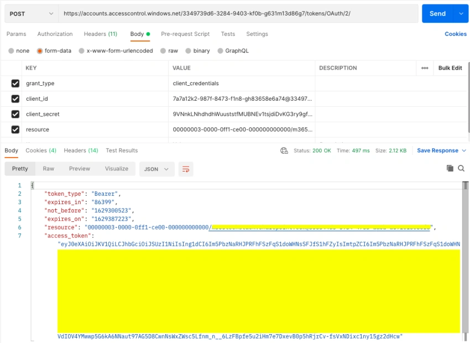Open the response Headers (14) tab
Image resolution: width=470 pixels, height=343 pixels.
pos(81,150)
